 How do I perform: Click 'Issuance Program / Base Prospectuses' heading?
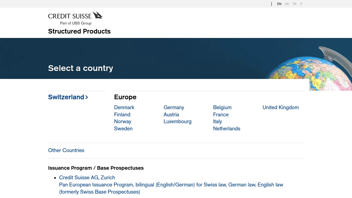96,168
